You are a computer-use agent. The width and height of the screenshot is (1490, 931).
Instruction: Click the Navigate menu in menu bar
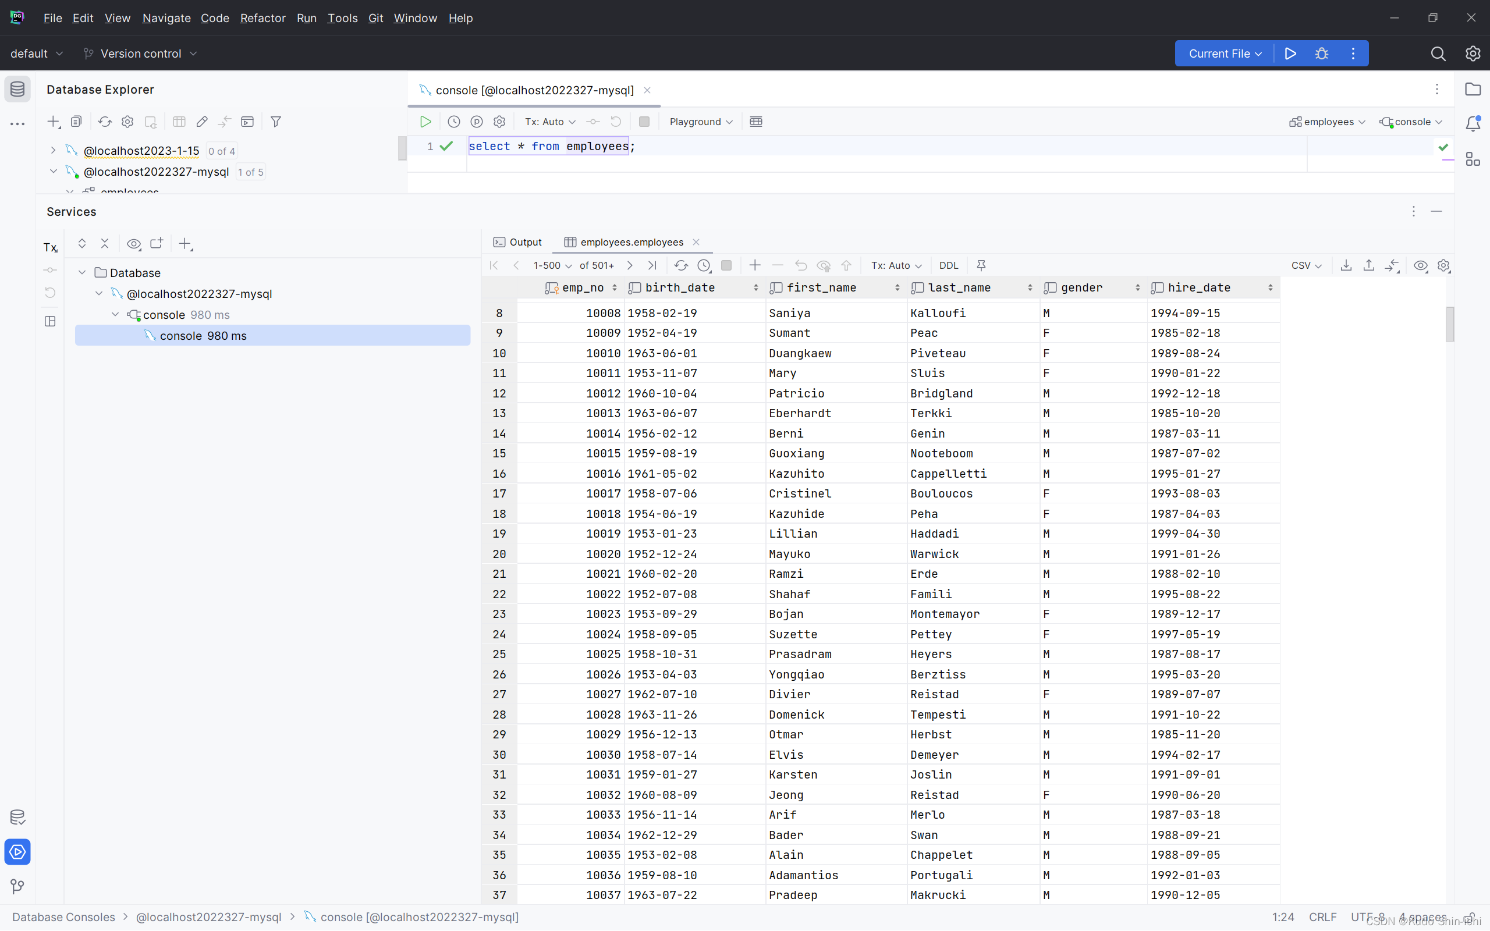coord(166,18)
